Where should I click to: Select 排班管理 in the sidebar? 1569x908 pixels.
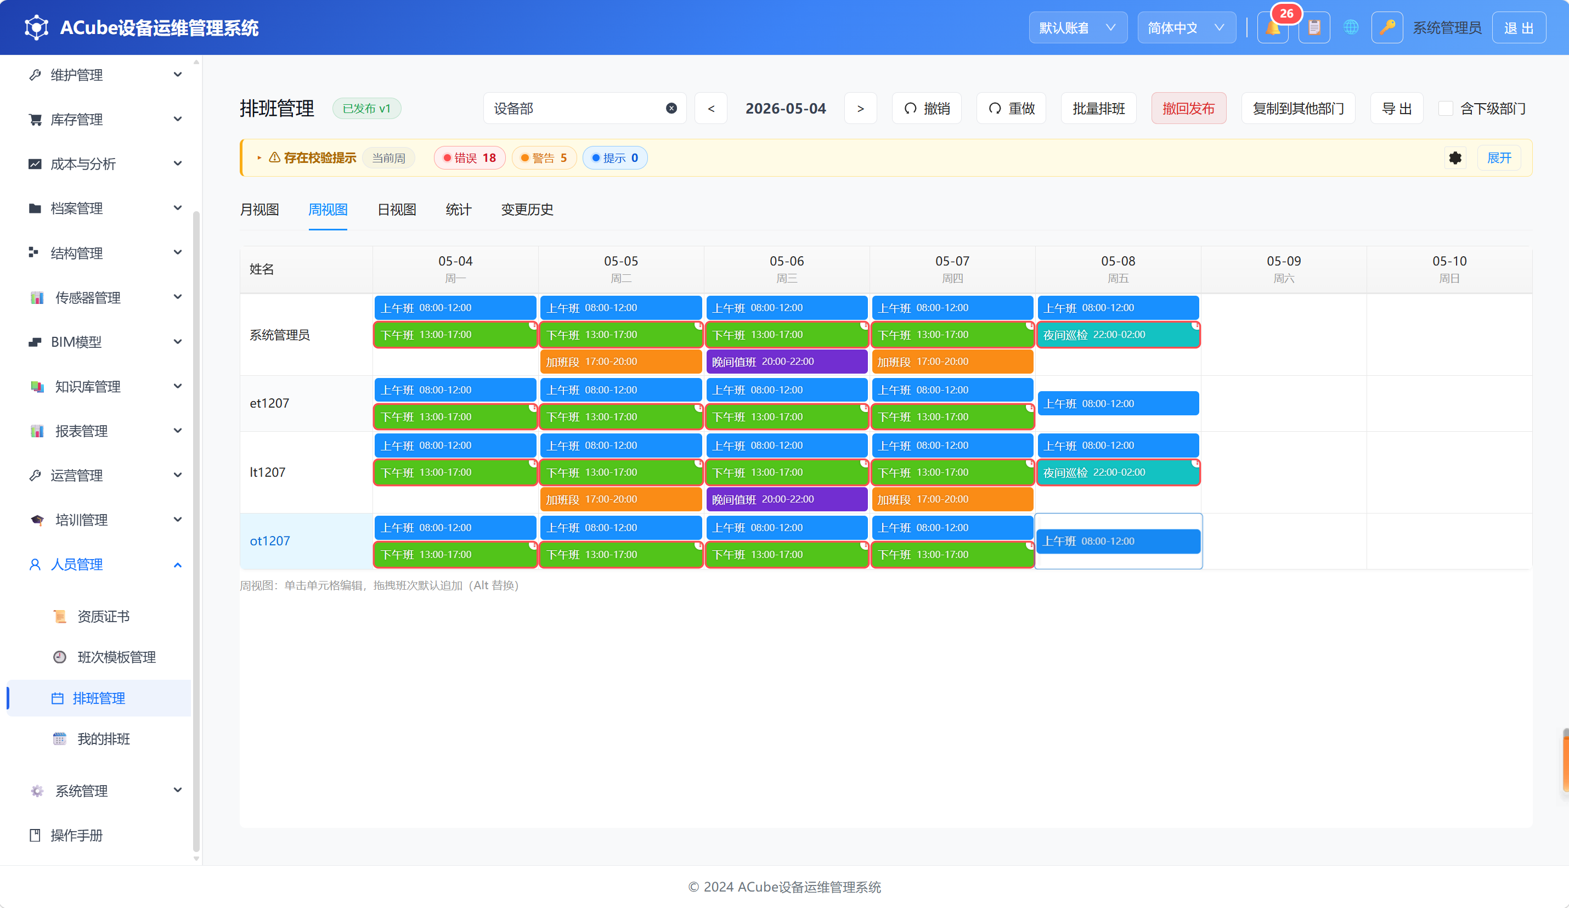99,698
